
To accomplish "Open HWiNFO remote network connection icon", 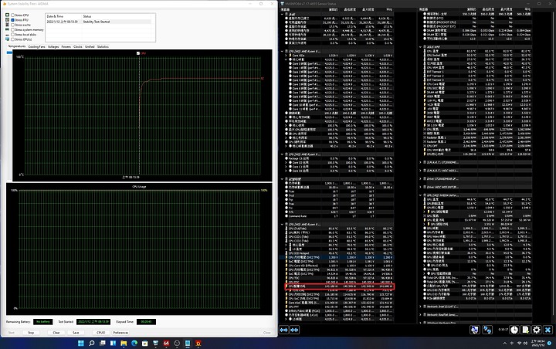I will pos(474,330).
